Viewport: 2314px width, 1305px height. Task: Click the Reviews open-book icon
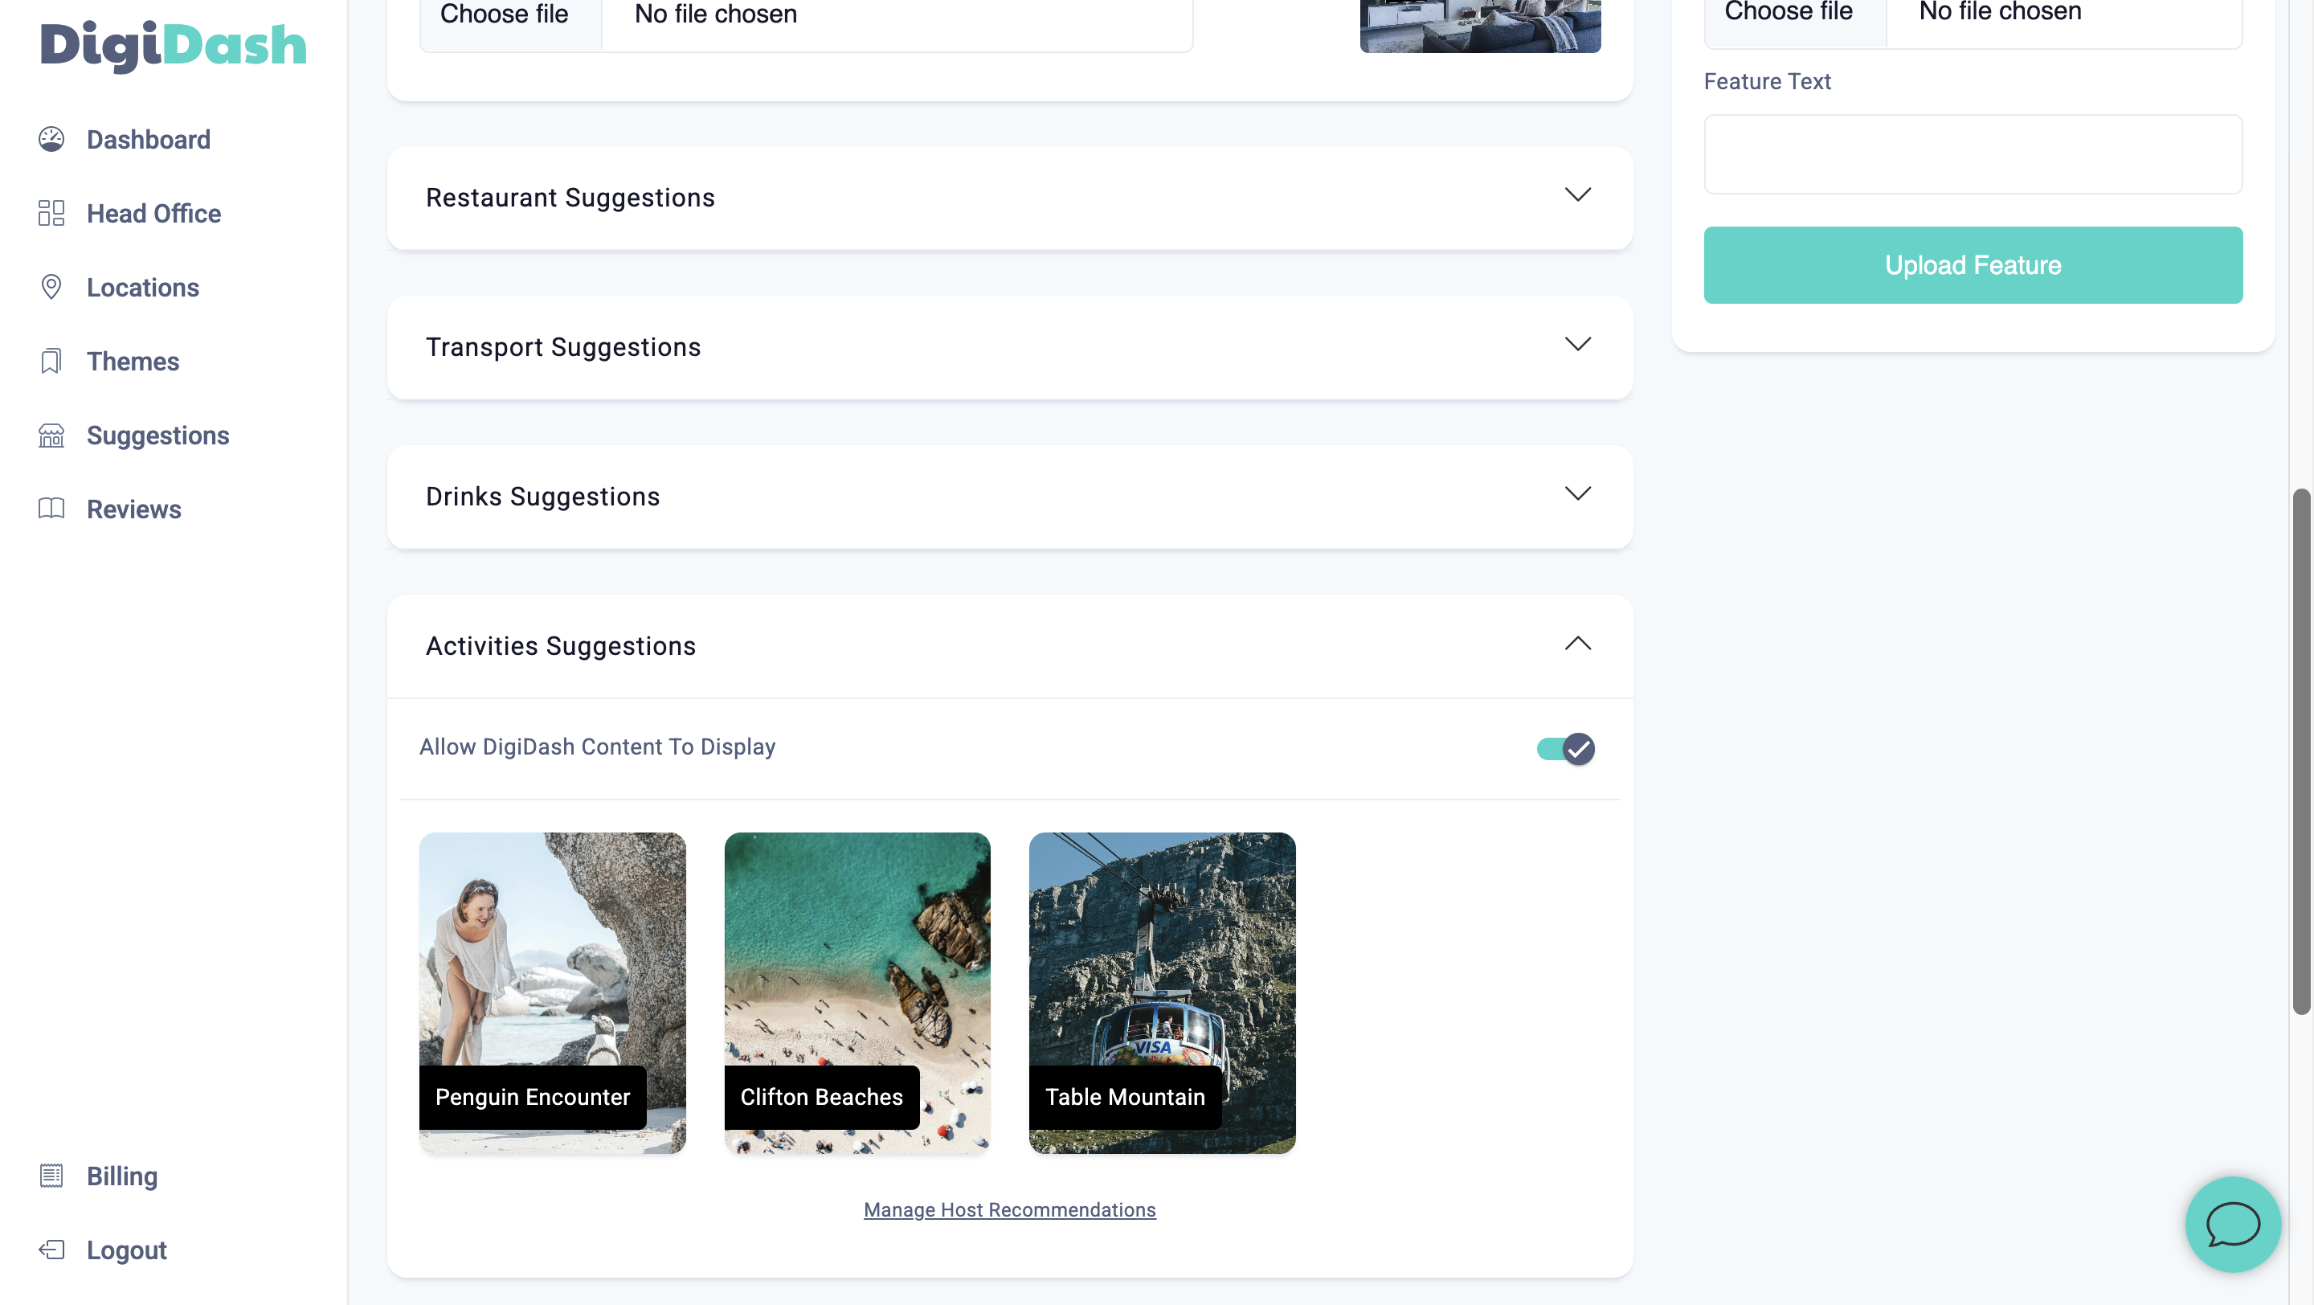[51, 509]
